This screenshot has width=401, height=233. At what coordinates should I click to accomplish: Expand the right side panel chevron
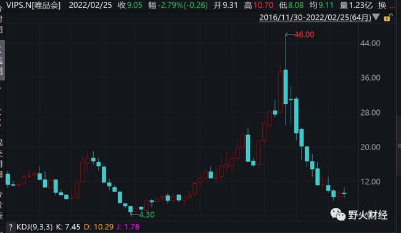click(399, 146)
